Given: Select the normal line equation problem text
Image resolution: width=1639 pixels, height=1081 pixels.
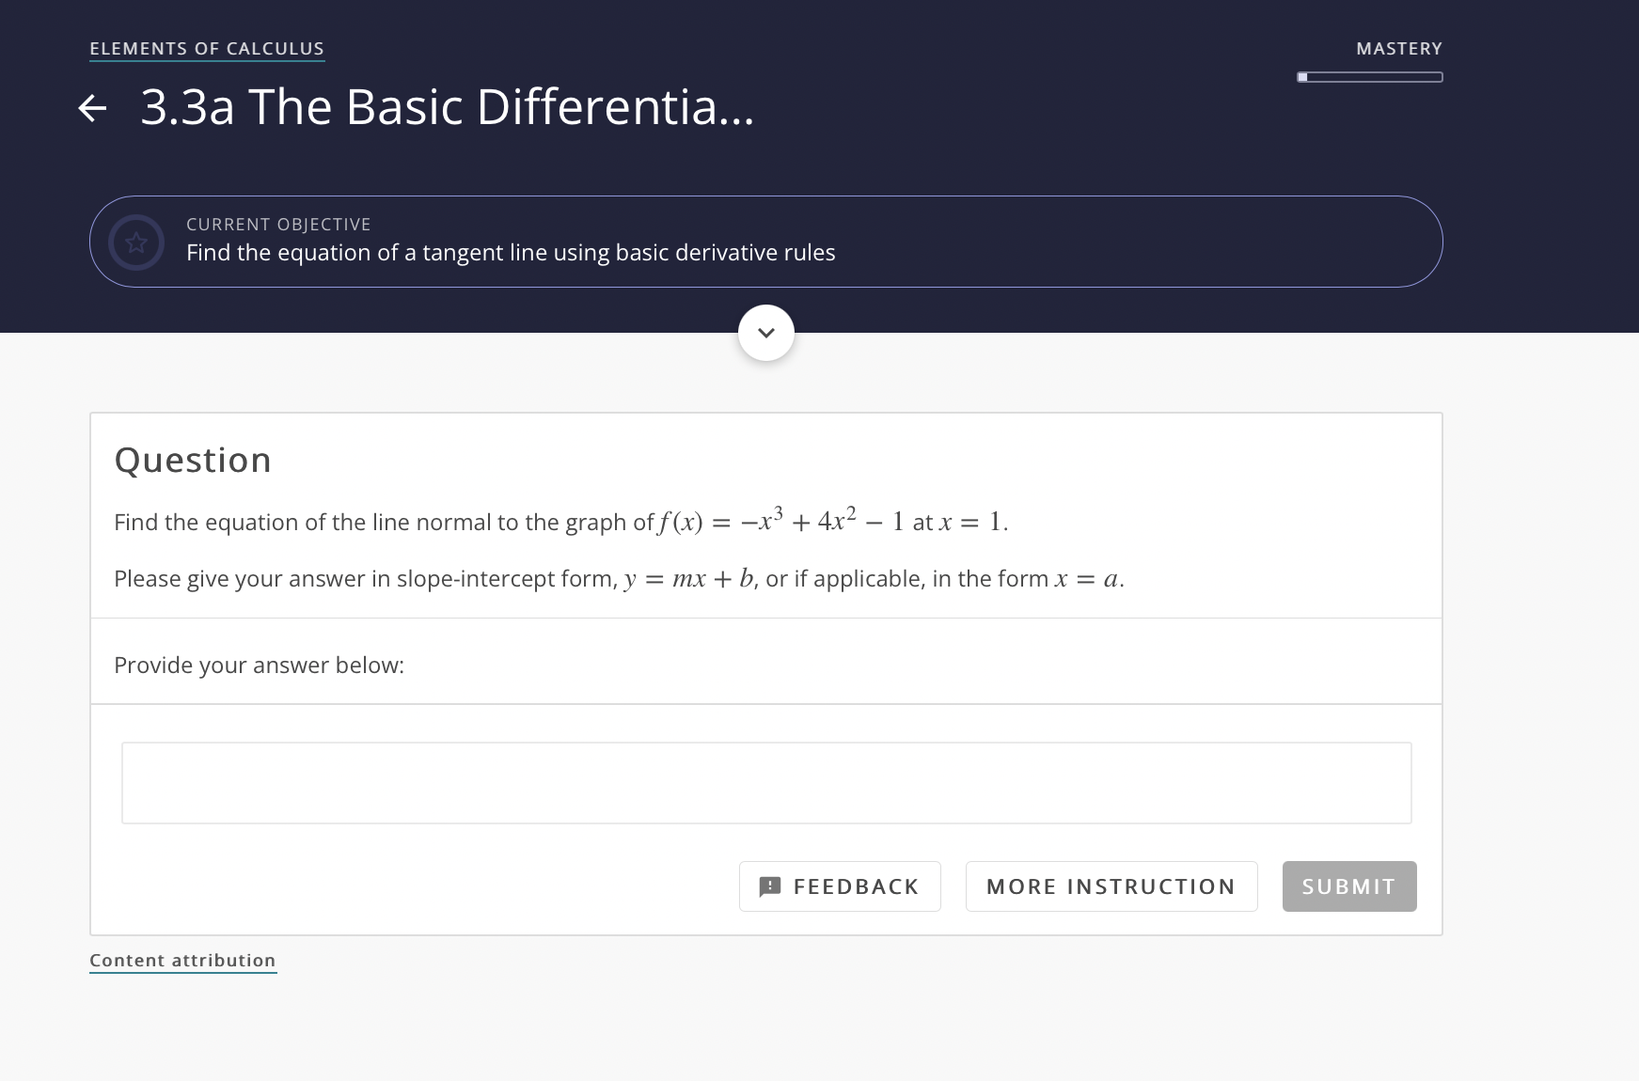Looking at the screenshot, I should click(x=559, y=522).
